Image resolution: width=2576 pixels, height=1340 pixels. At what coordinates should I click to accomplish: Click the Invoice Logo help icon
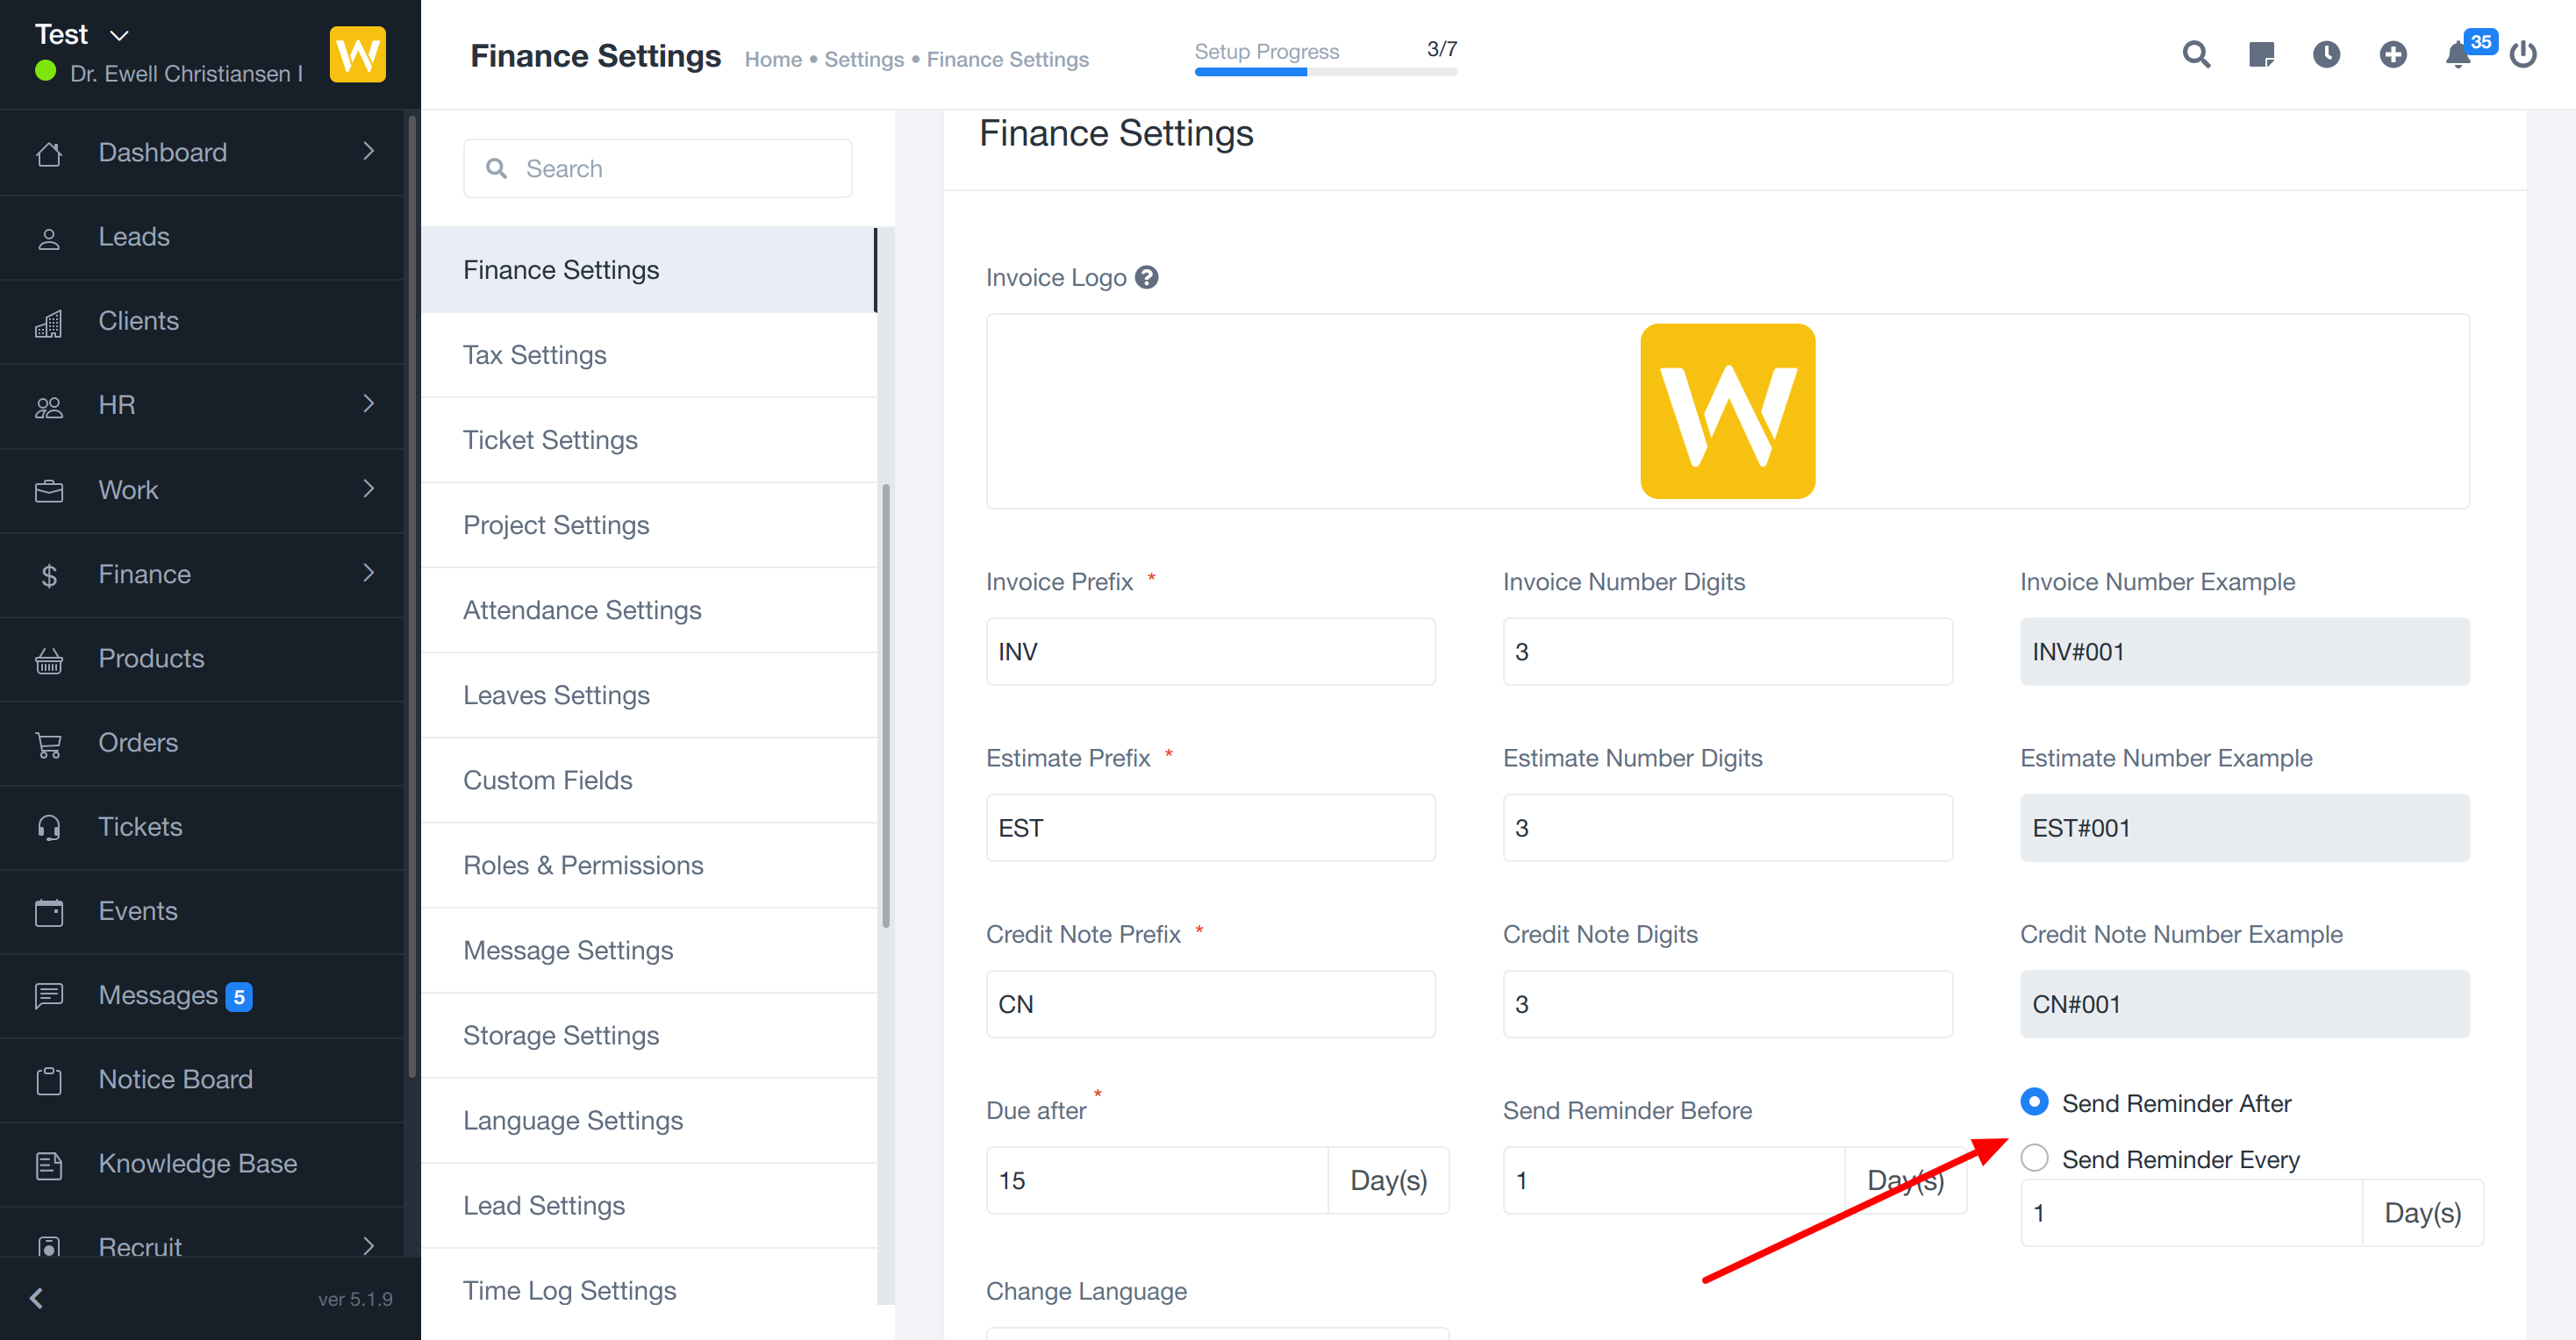[1147, 277]
